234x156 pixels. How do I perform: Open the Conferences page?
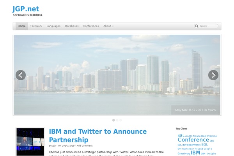click(x=91, y=26)
